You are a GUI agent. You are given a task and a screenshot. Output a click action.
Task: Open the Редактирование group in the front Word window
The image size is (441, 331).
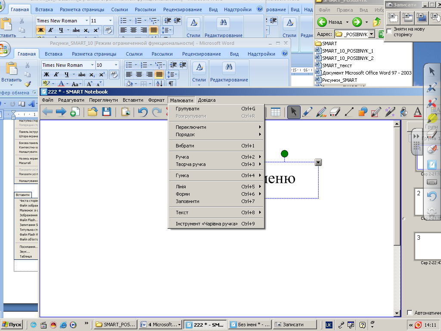[229, 75]
